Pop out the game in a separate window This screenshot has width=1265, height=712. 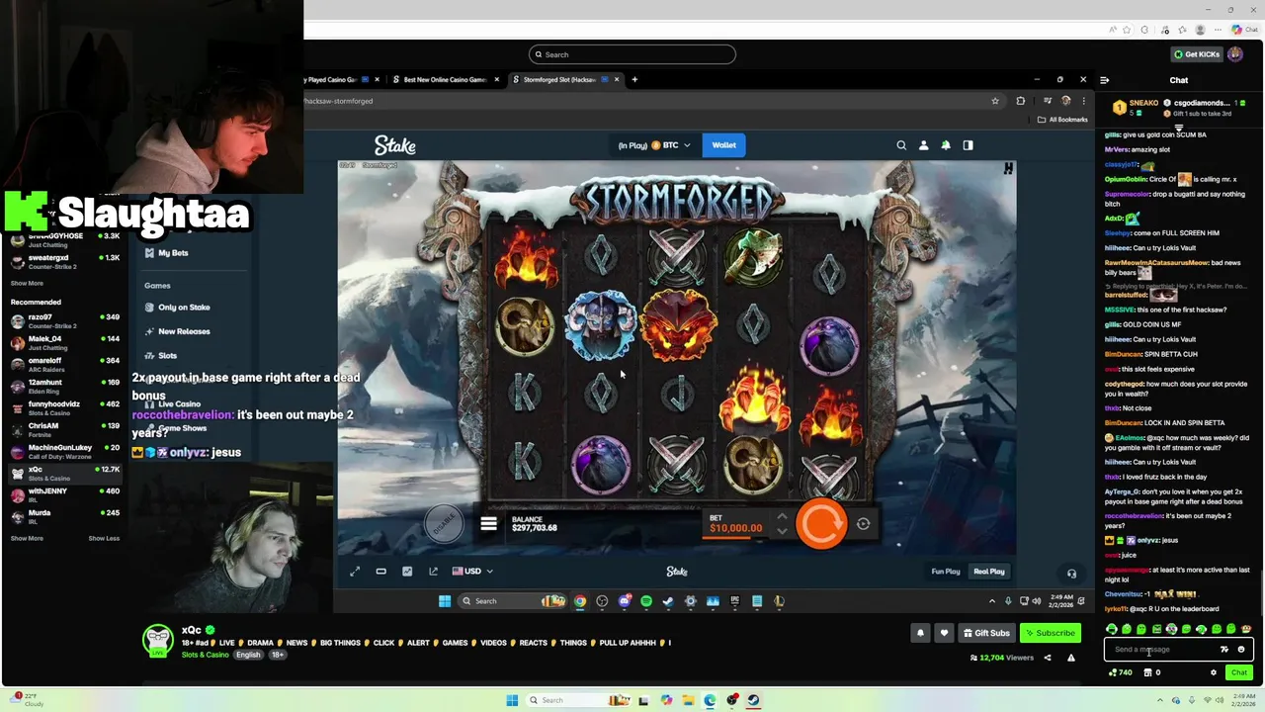point(433,571)
